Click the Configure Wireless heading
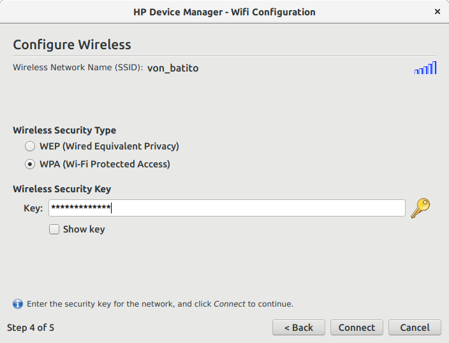 pyautogui.click(x=72, y=45)
